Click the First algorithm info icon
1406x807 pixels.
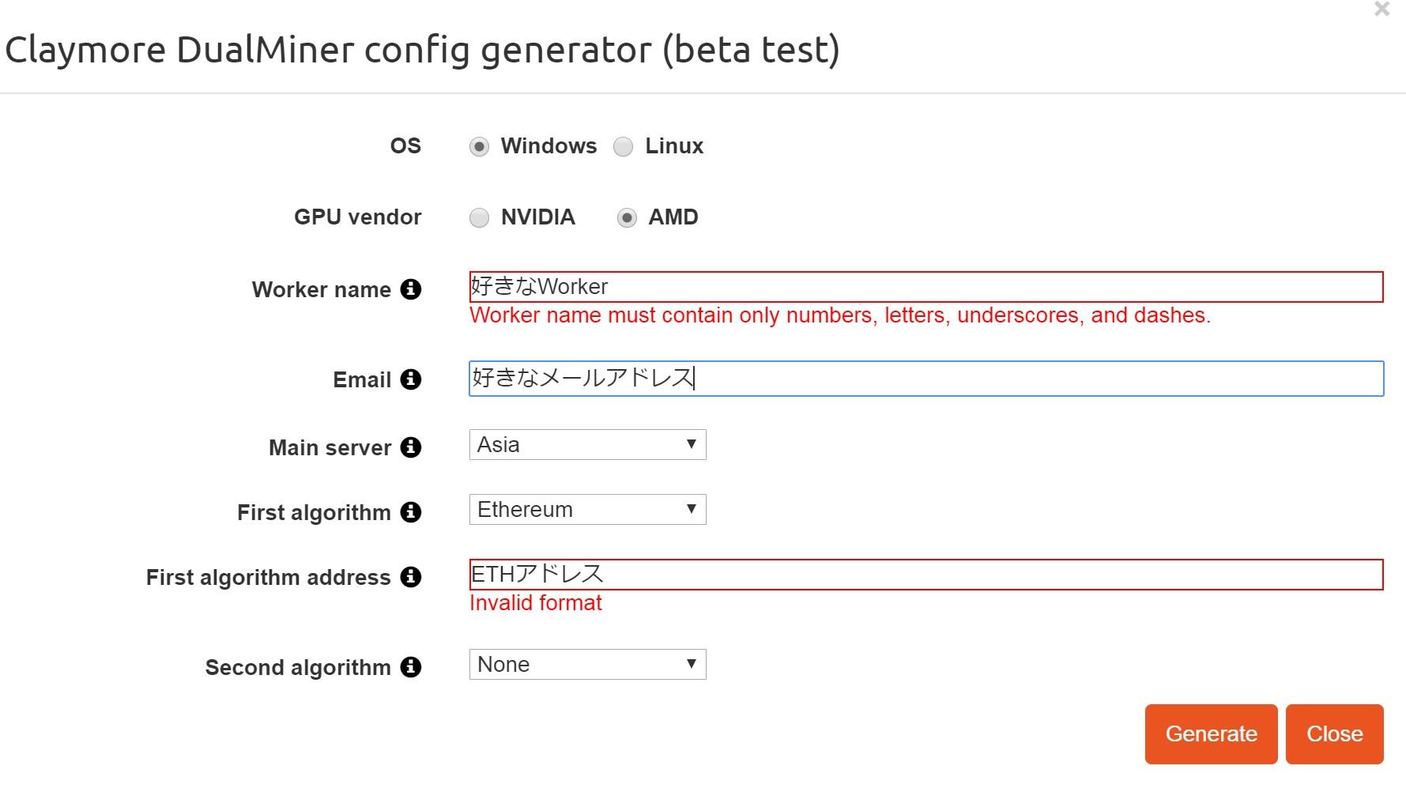click(410, 512)
